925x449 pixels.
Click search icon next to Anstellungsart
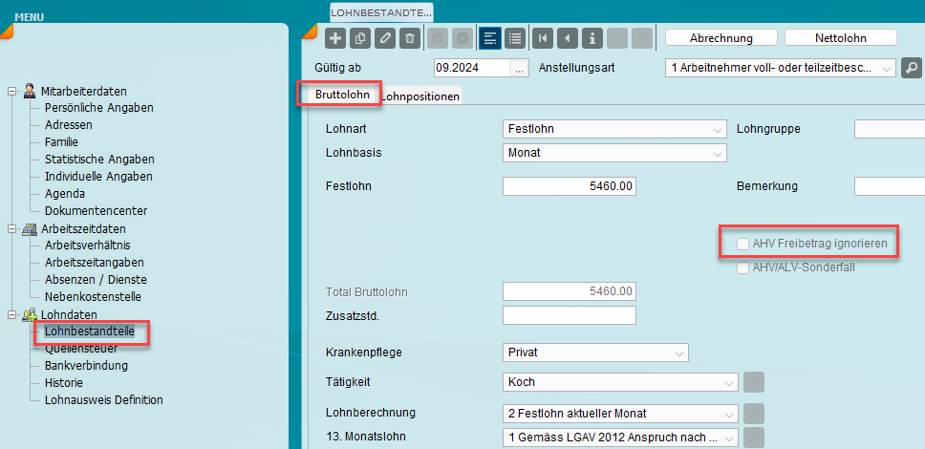pos(913,68)
